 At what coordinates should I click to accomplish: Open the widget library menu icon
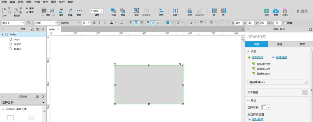[37, 97]
